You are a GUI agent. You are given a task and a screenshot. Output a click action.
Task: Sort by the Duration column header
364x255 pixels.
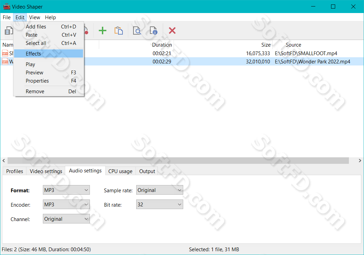click(162, 45)
